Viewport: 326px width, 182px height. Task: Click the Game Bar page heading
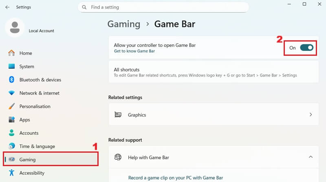pos(175,24)
